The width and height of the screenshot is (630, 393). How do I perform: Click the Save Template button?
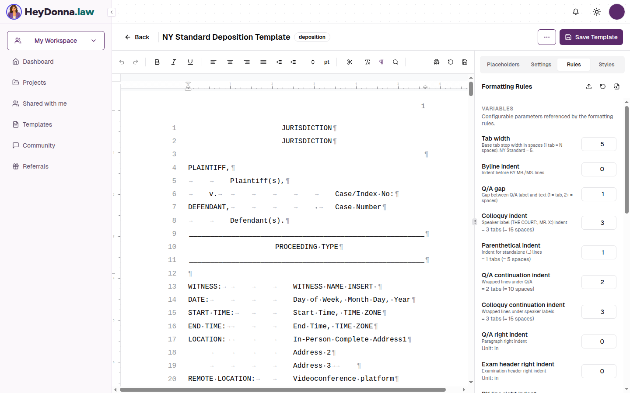[591, 37]
